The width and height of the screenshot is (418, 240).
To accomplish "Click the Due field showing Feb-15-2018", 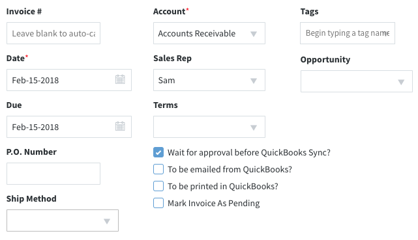I will point(69,127).
